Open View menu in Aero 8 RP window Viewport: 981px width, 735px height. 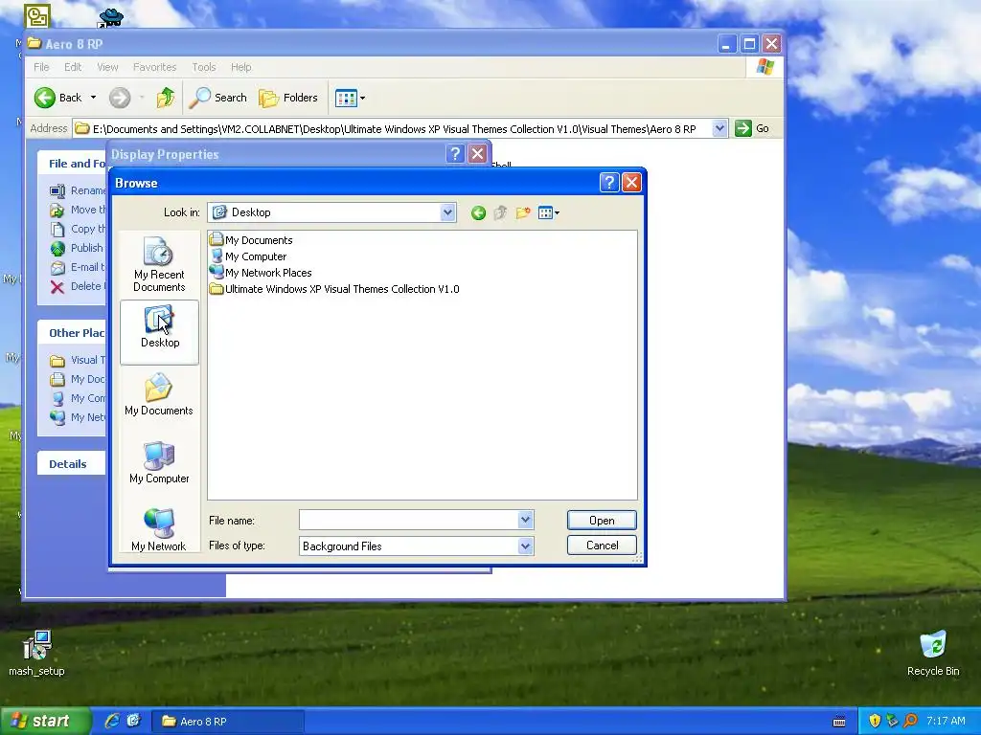[107, 67]
